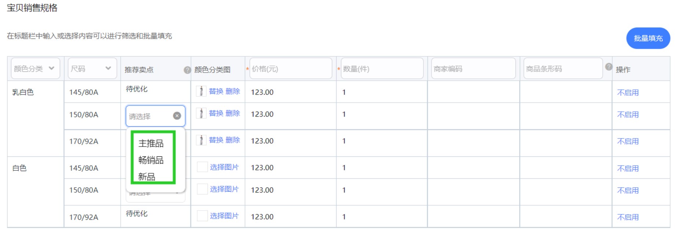Focus the 价格(元) header input
The height and width of the screenshot is (233, 679).
coord(291,69)
